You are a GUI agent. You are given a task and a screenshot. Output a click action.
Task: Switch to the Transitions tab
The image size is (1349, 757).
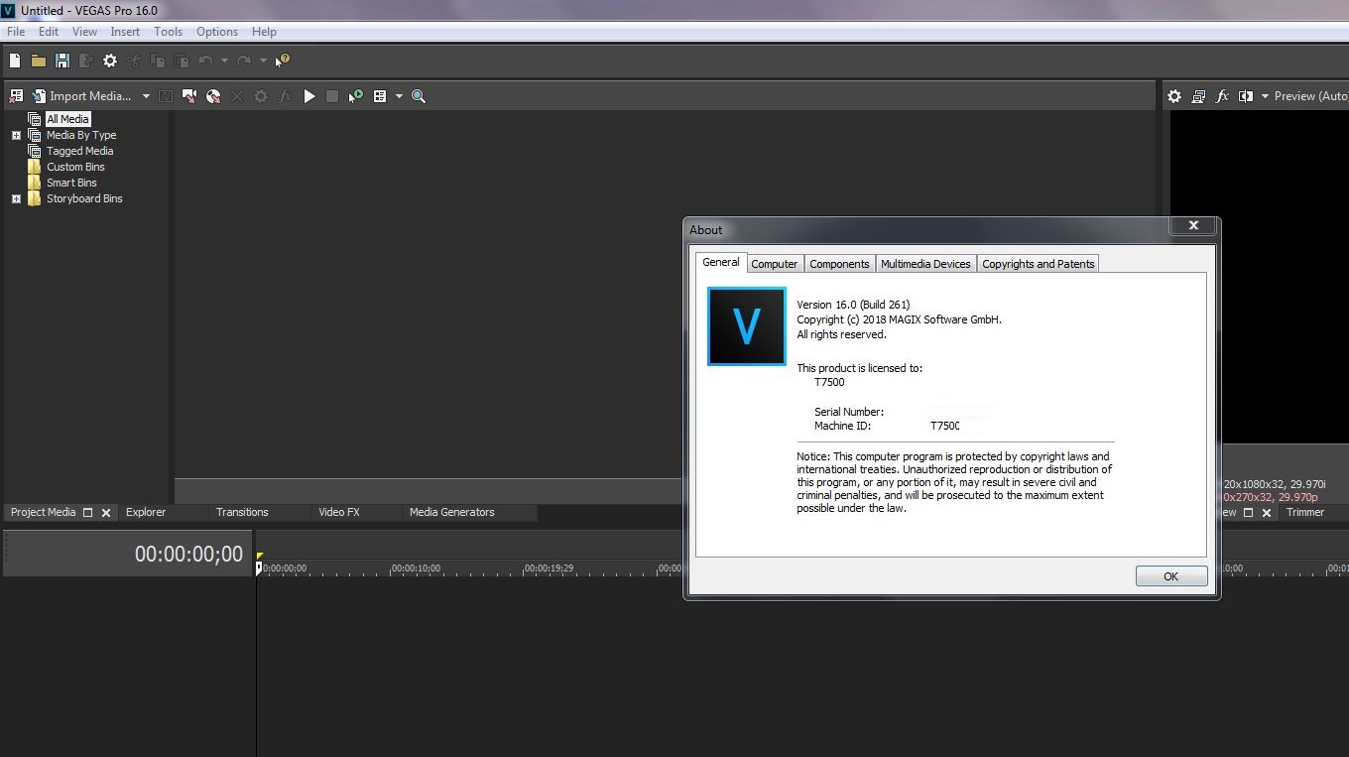(242, 512)
